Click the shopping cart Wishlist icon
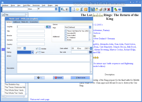142x102 pixels. click(x=37, y=49)
